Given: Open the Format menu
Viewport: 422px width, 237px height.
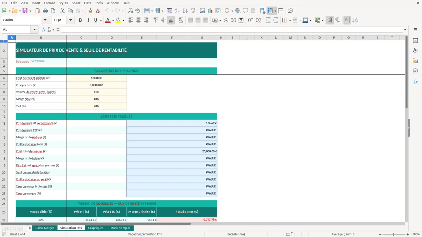Looking at the screenshot, I should click(49, 3).
